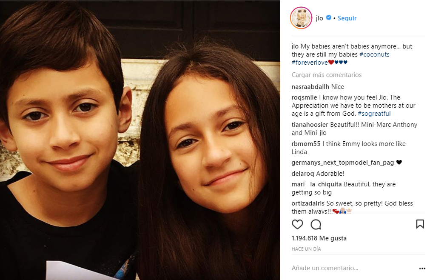Like the post with the heart icon

tap(297, 224)
